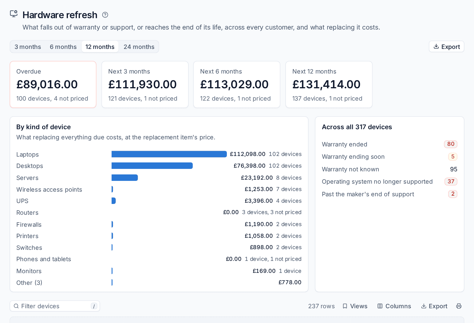Open the Columns chooser
Image resolution: width=474 pixels, height=323 pixels.
(394, 306)
